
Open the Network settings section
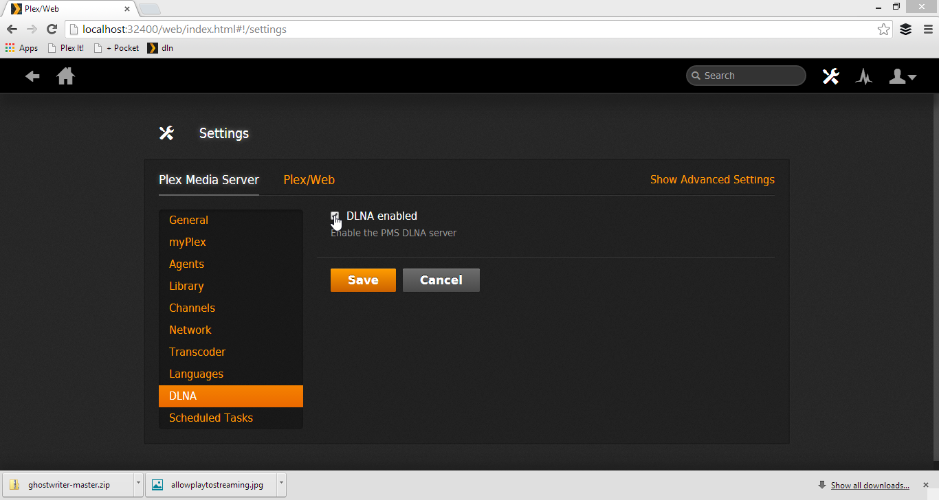coord(231,330)
